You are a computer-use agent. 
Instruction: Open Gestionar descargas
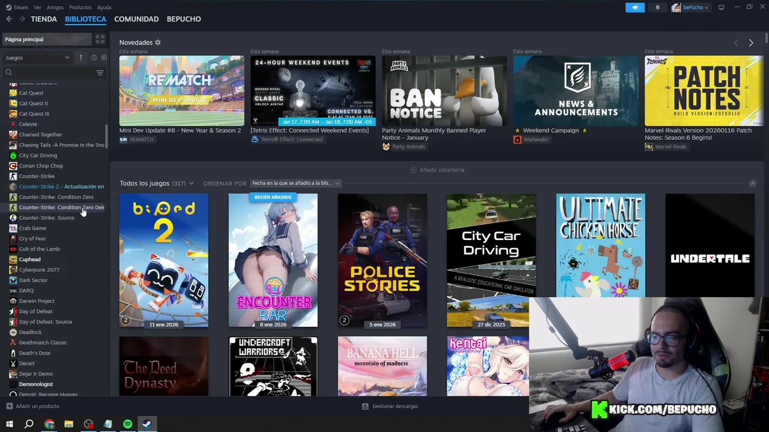[390, 406]
